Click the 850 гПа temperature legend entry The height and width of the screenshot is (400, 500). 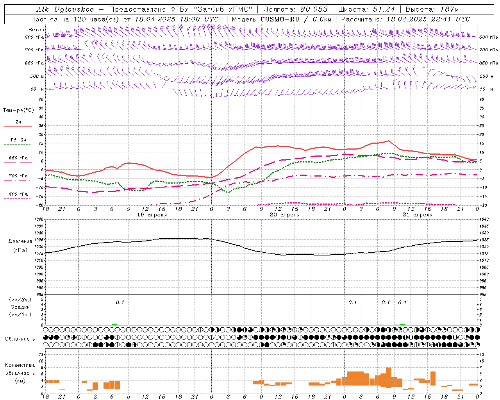(18, 158)
